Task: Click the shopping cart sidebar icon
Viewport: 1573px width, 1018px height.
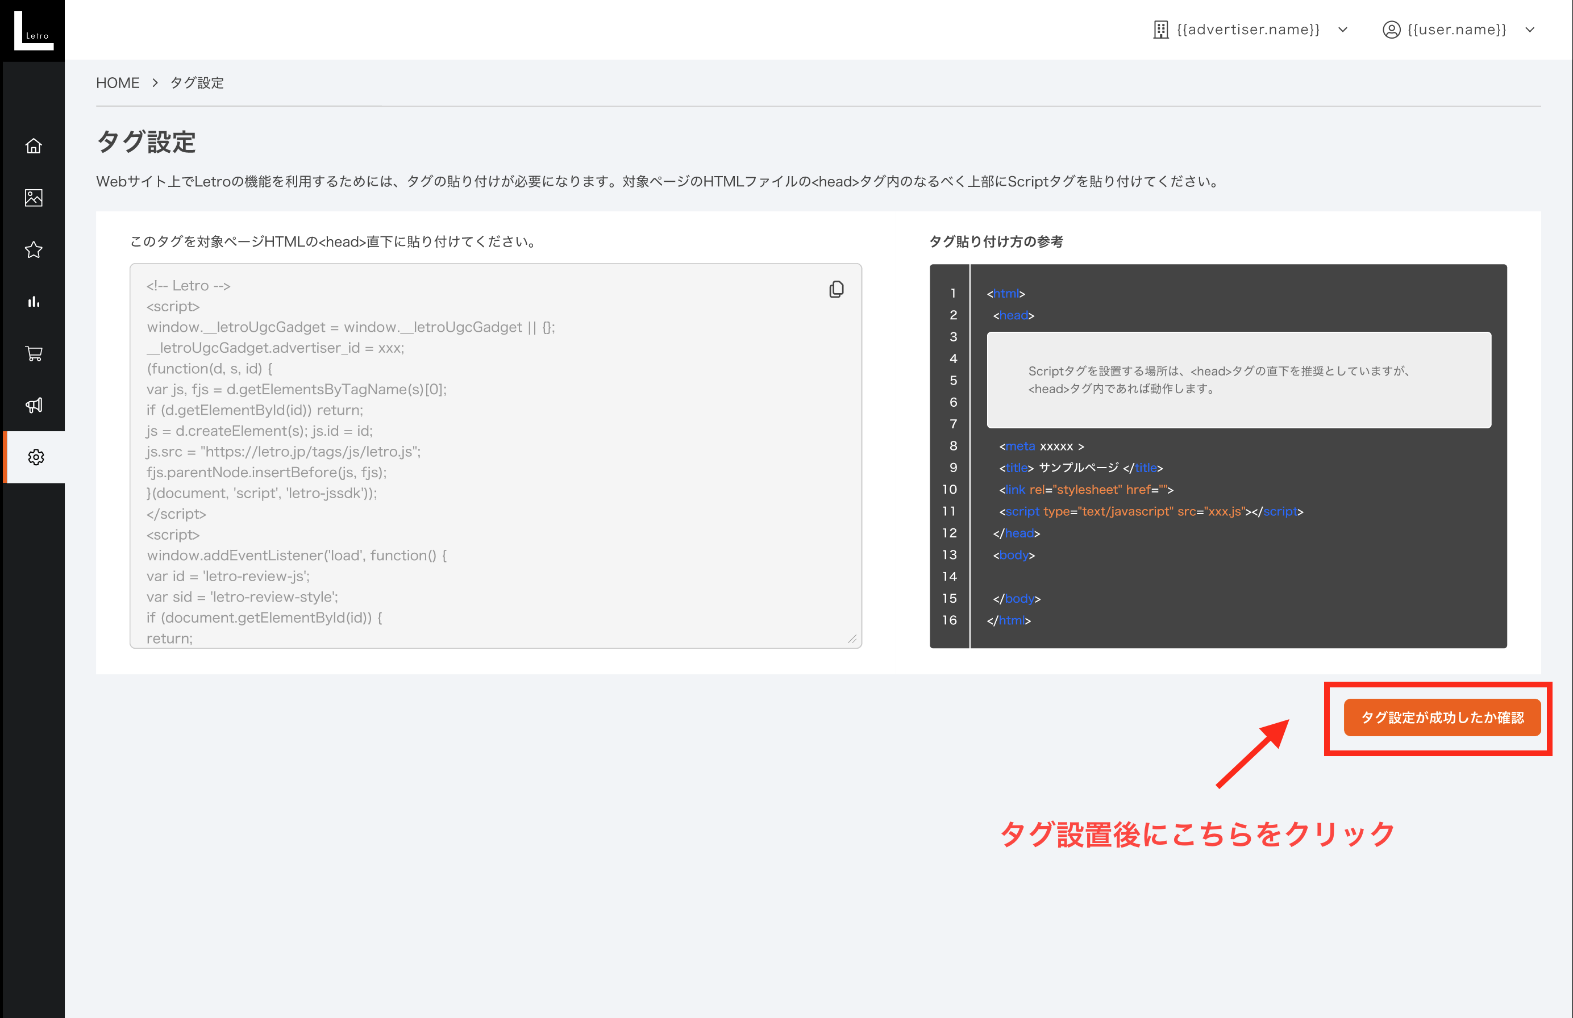Action: click(x=34, y=353)
